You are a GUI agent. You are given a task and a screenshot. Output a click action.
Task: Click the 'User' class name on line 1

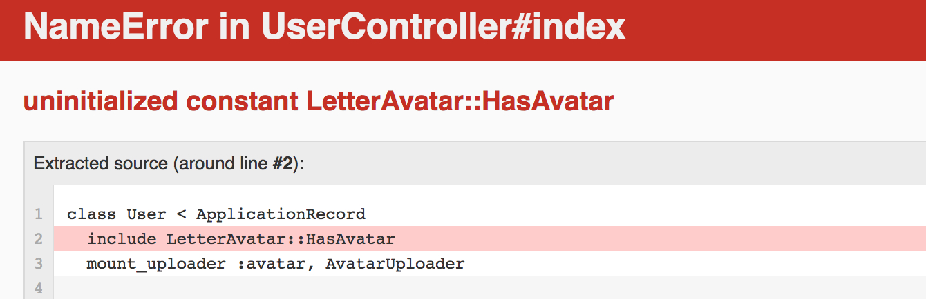pos(147,214)
